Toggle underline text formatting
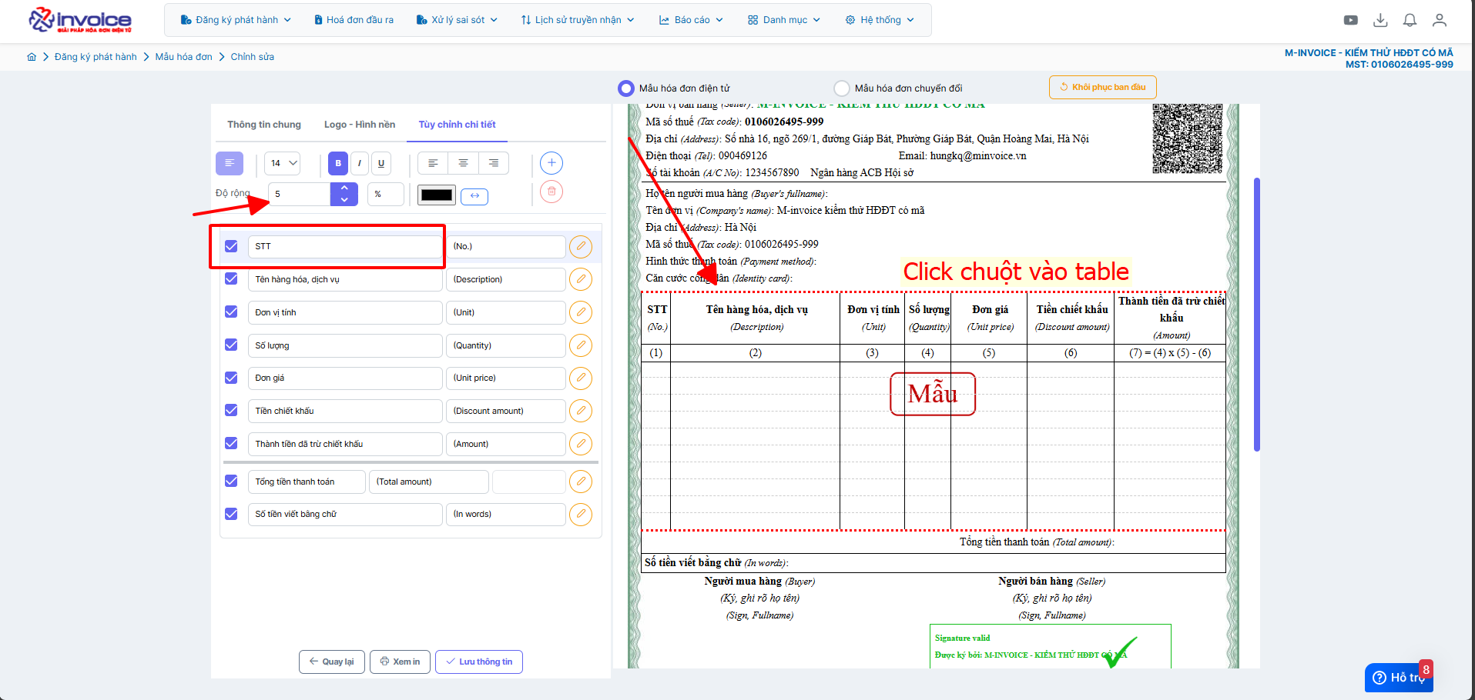 [x=381, y=163]
